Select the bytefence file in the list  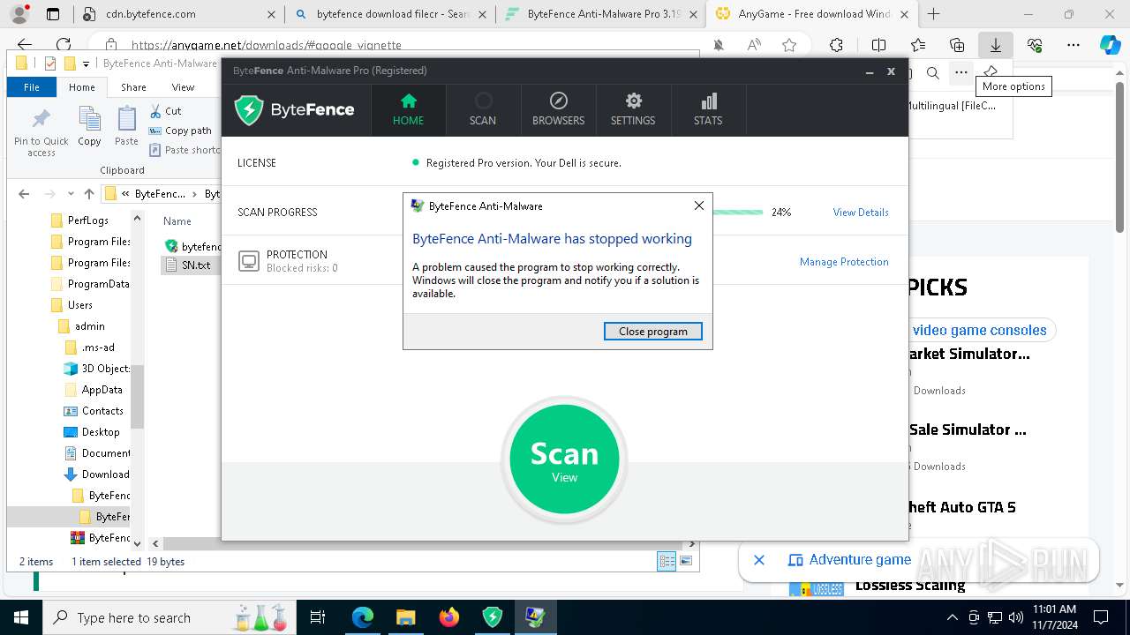click(x=192, y=246)
